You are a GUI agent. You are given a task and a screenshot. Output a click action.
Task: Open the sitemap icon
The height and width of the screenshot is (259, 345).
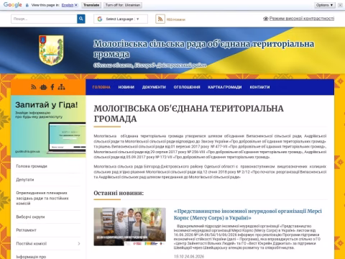click(61, 87)
